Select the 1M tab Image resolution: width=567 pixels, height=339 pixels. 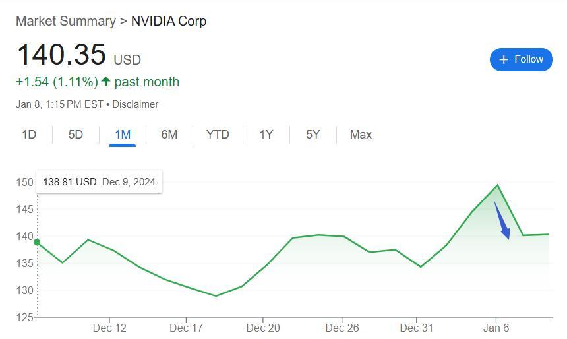123,135
